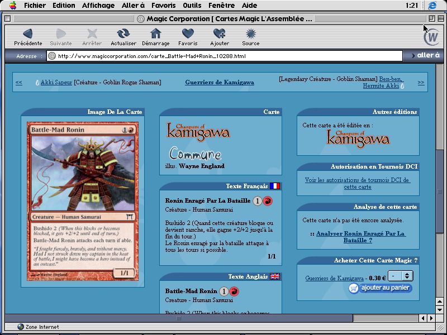Click the horizontal scrollbar right arrow

(x=431, y=318)
